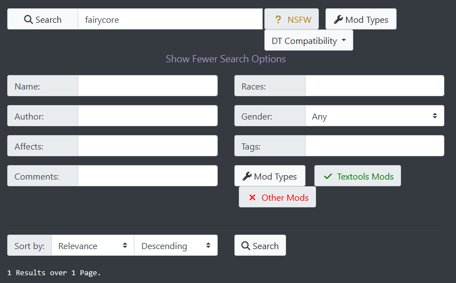Image resolution: width=456 pixels, height=283 pixels.
Task: Focus the Races input field
Action: [374, 86]
